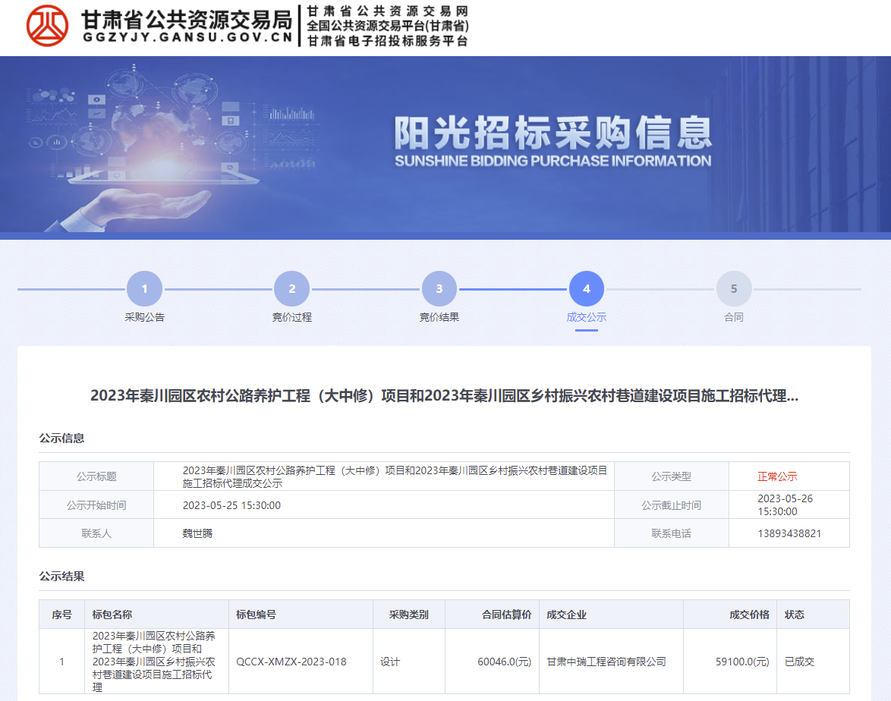Screen dimensions: 891x701
Task: Click the 公示截止时间 label cell
Action: [x=671, y=505]
